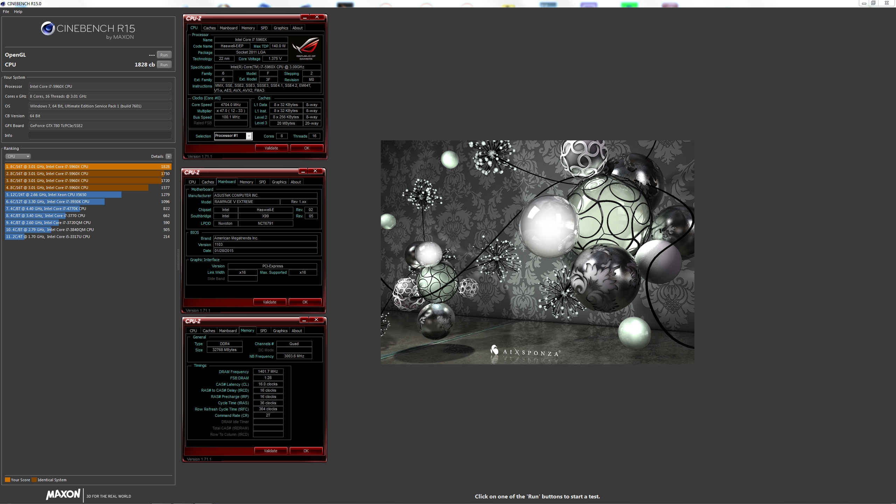
Task: Open Caches tab in middle CPU-Z window
Action: pyautogui.click(x=208, y=182)
